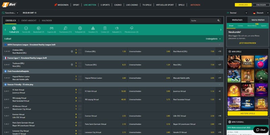Open Virtueller Sport menu

coord(165,5)
